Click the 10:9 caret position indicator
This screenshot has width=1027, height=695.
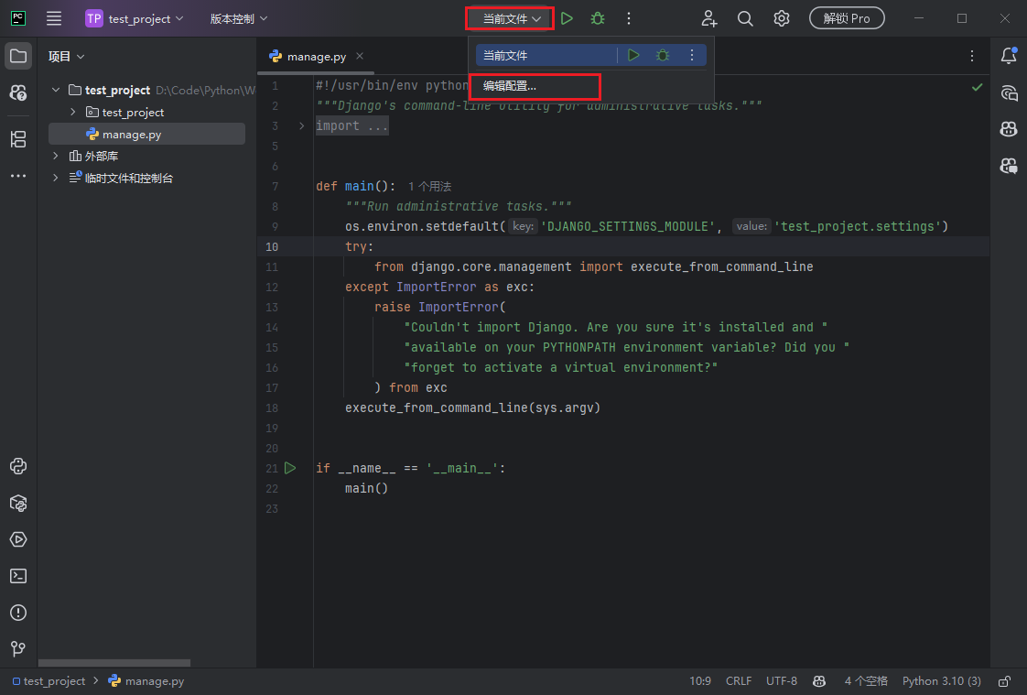700,681
